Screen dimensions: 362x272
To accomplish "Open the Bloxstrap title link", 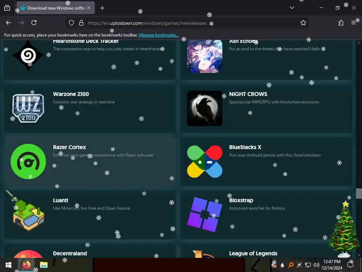I will coord(241,200).
